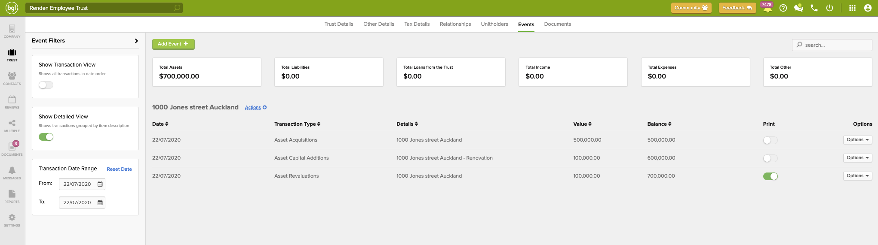Image resolution: width=878 pixels, height=245 pixels.
Task: Collapse the Event Filters panel chevron
Action: point(136,41)
